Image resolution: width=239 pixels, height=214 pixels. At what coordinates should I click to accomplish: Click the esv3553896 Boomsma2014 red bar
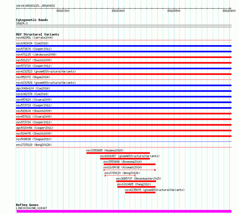click(129, 164)
